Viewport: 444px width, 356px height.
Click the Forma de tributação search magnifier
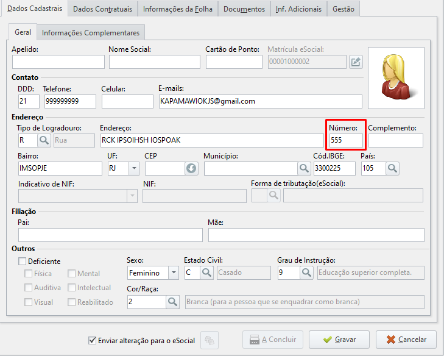[x=273, y=196]
